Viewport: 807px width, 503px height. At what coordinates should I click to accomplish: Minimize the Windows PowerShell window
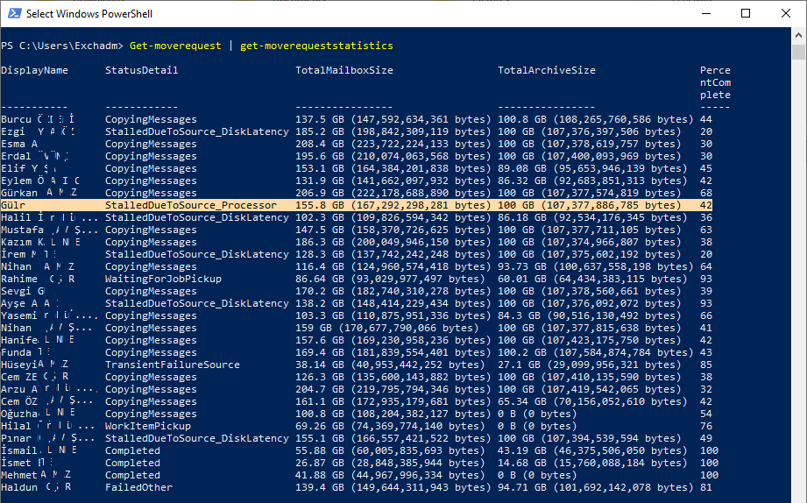(x=706, y=13)
